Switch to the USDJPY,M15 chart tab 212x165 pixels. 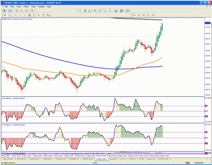163,159
